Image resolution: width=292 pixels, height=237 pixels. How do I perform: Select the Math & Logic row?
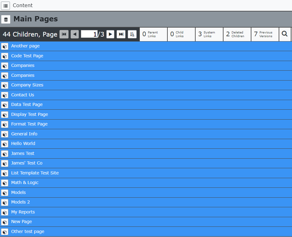(146, 183)
